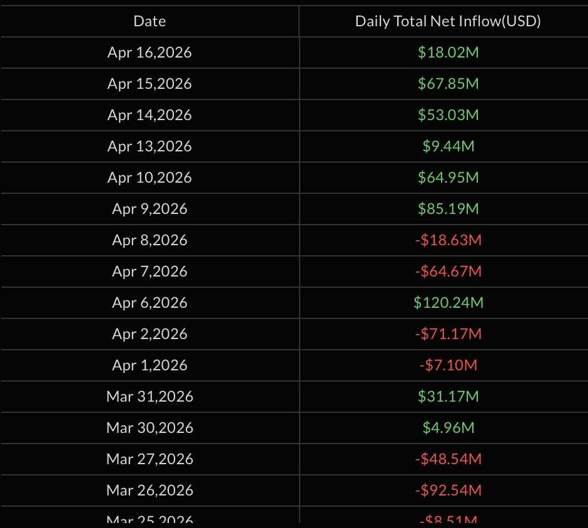Click the $18.02M inflow value
The width and height of the screenshot is (588, 528).
448,53
